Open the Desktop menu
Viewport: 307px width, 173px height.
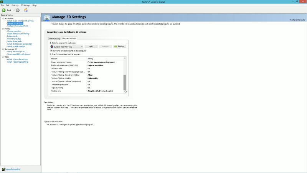15,5
